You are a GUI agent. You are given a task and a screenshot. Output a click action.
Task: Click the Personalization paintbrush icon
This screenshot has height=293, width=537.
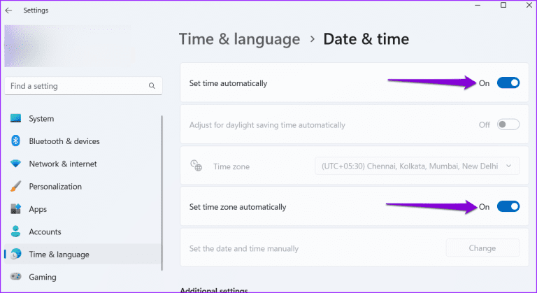pyautogui.click(x=15, y=187)
